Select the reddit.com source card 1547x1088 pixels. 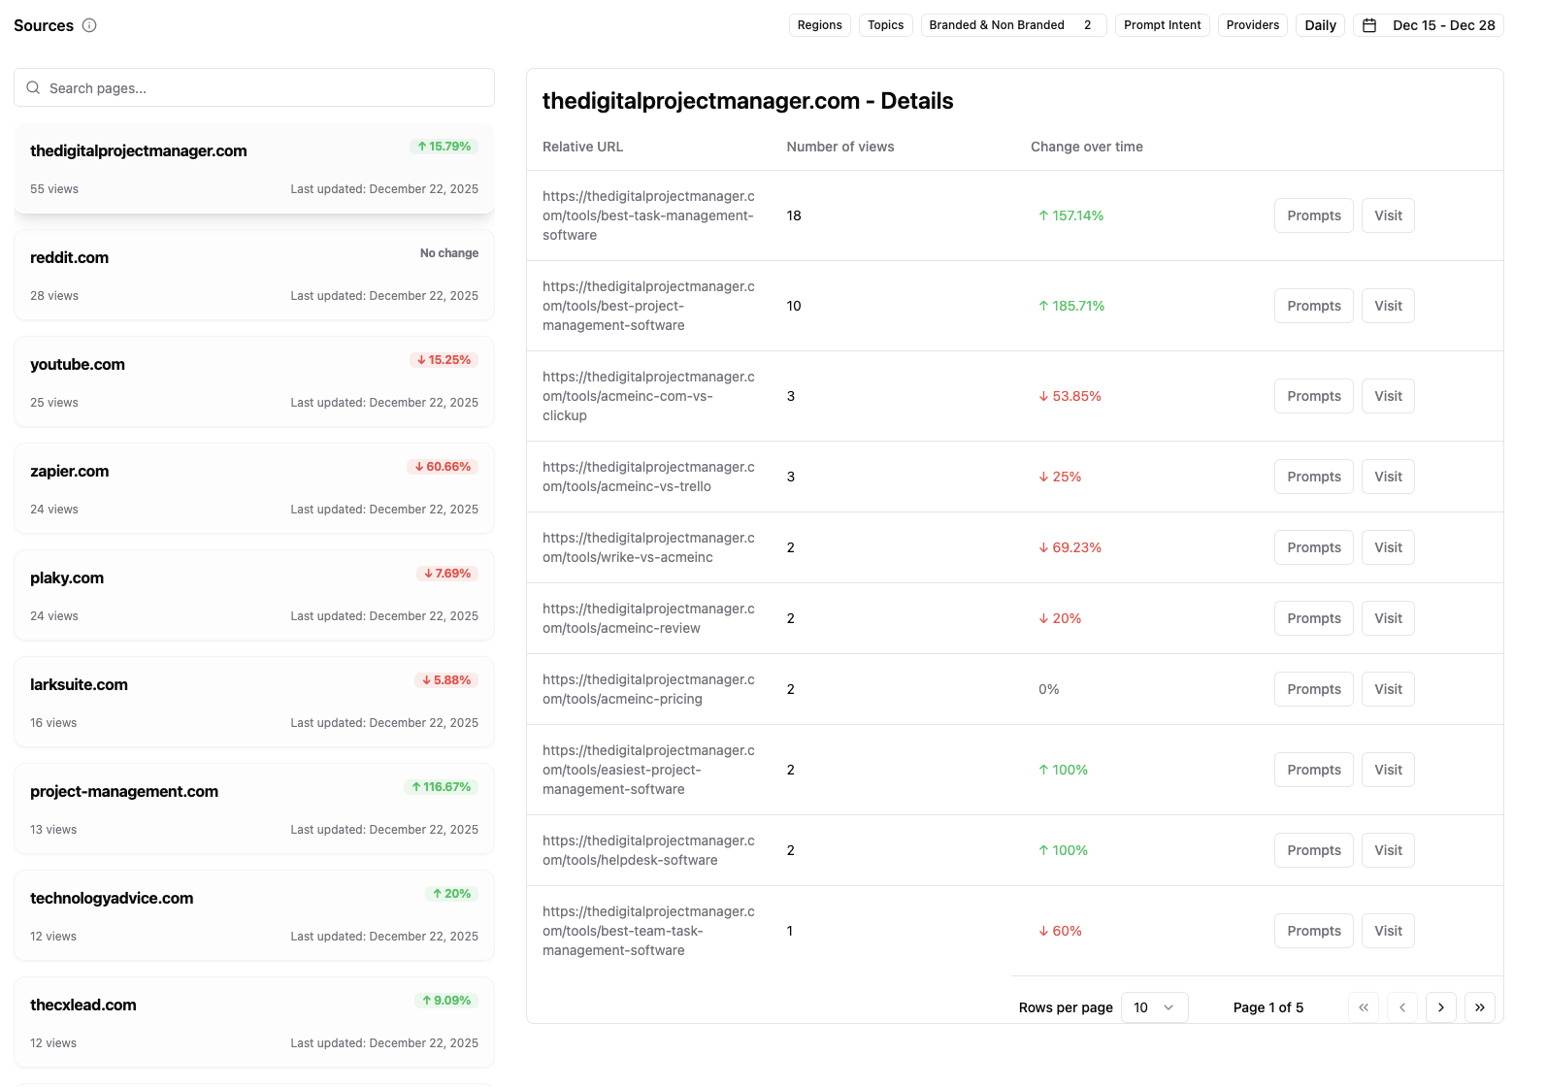click(253, 276)
